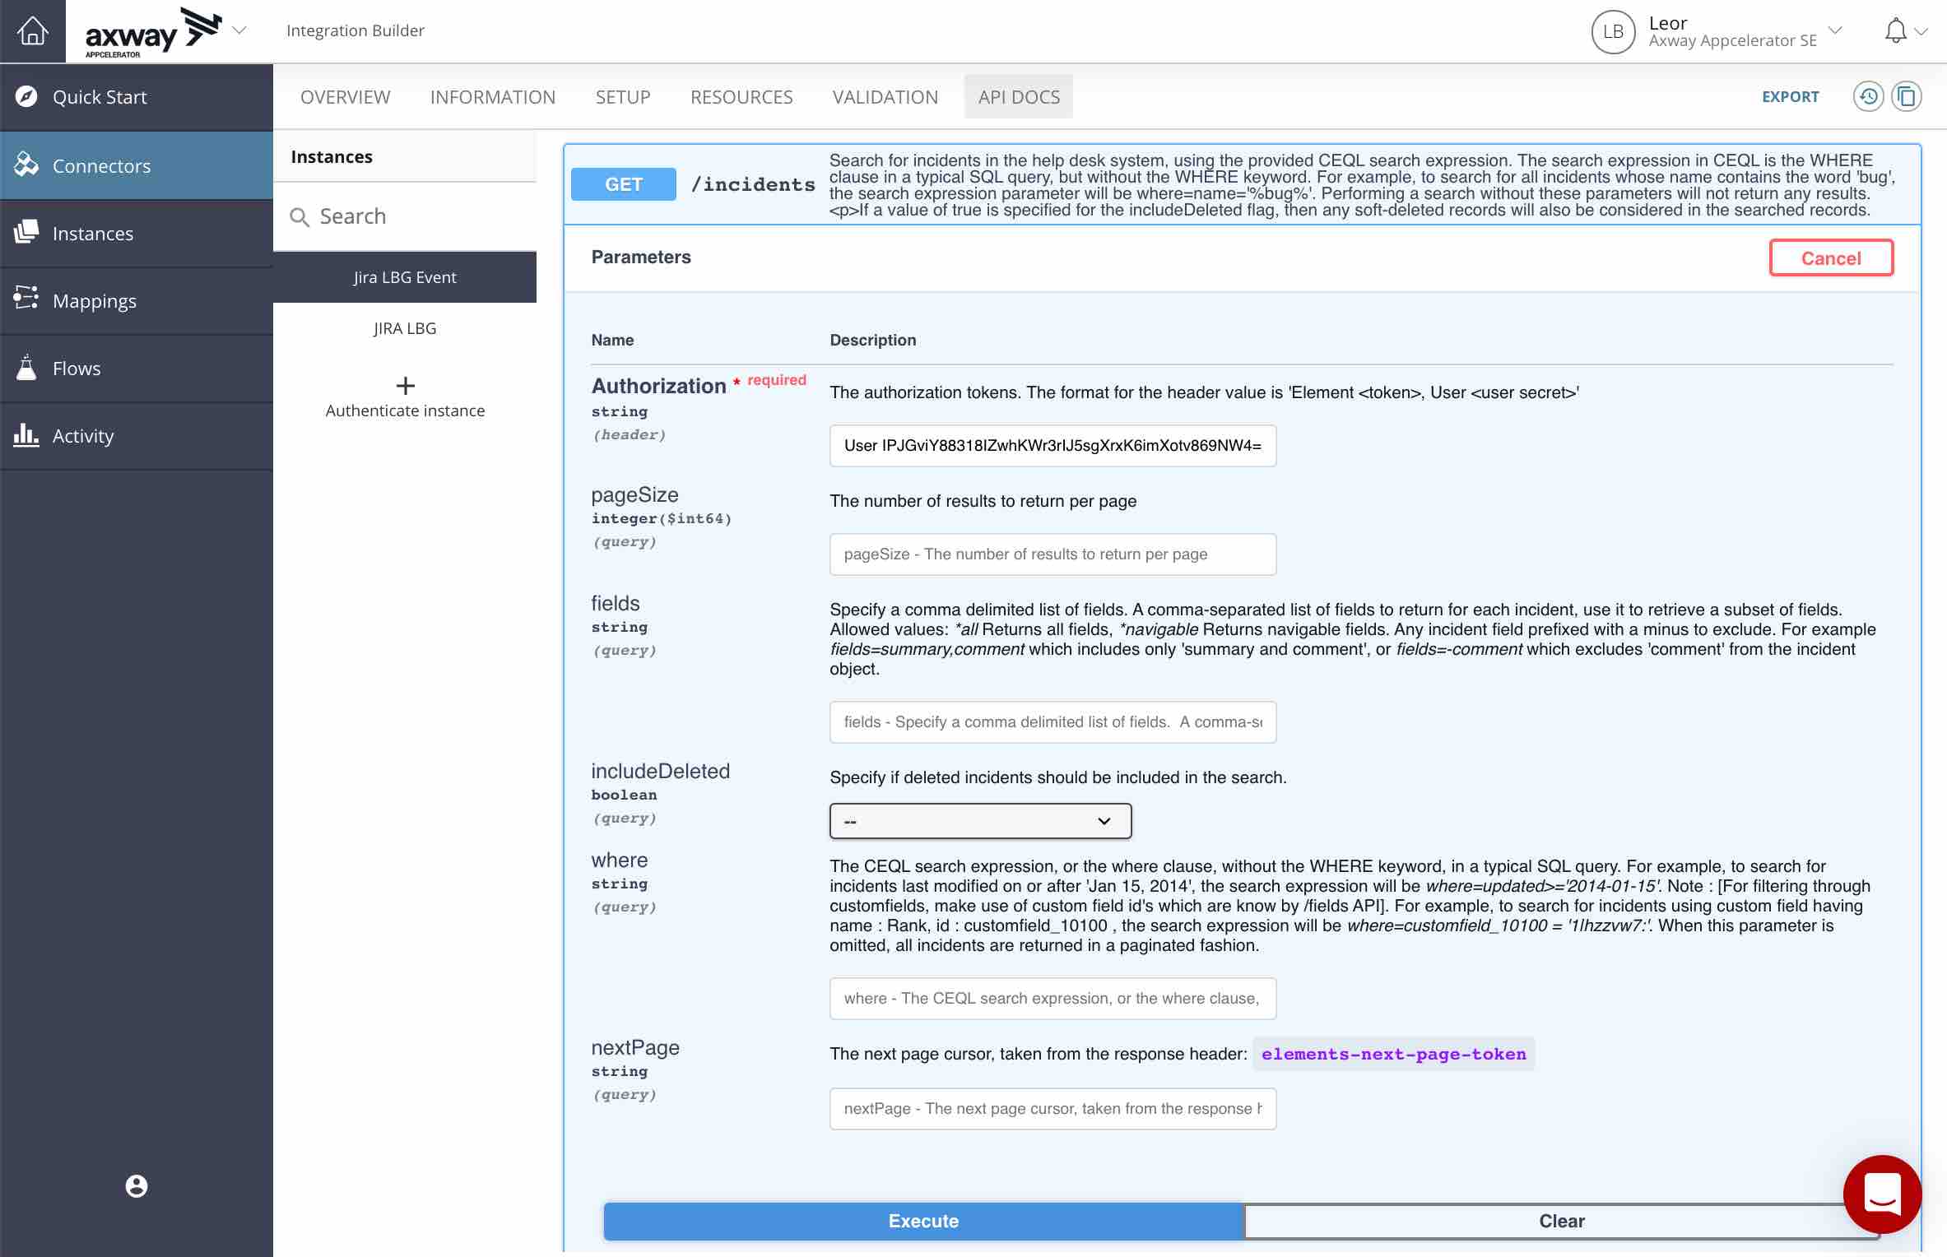Go to the home icon
The image size is (1947, 1257).
point(32,31)
